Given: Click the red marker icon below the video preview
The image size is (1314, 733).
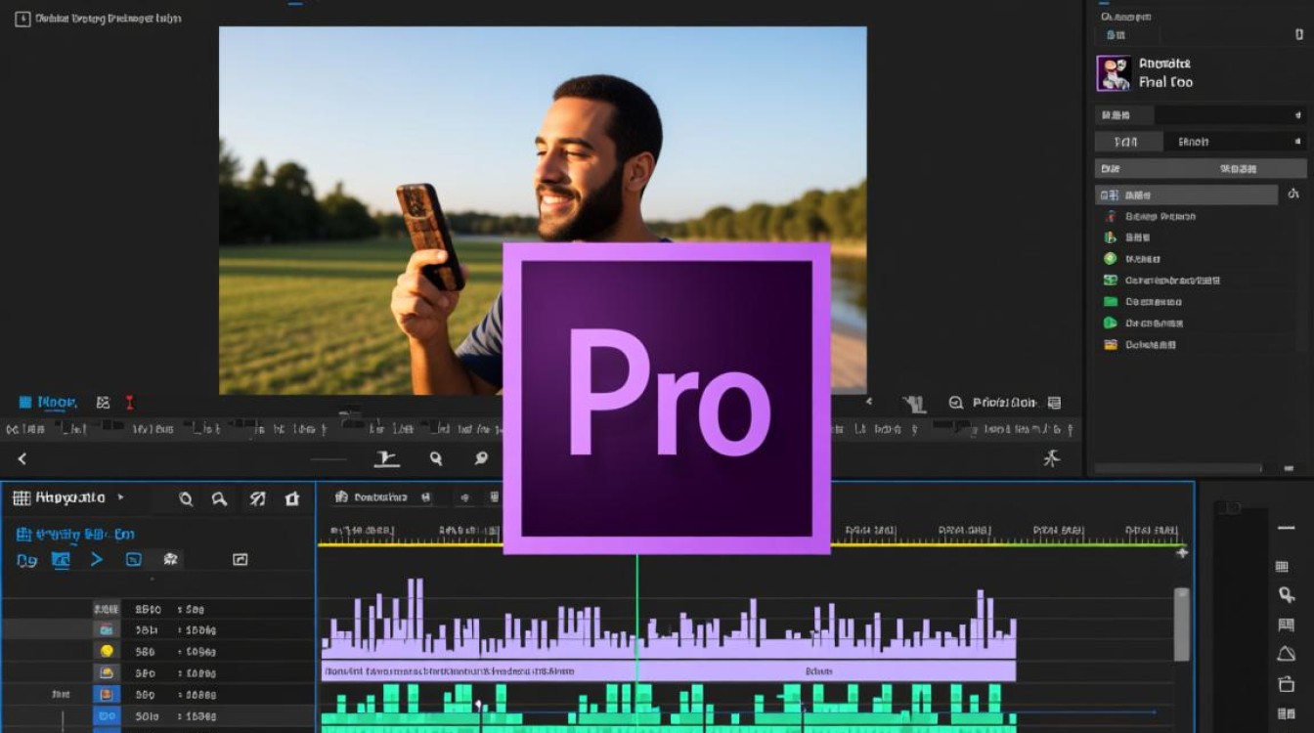Looking at the screenshot, I should pos(129,402).
